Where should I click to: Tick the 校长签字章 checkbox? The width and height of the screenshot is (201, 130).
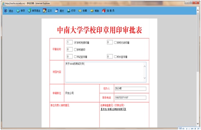[115, 57]
